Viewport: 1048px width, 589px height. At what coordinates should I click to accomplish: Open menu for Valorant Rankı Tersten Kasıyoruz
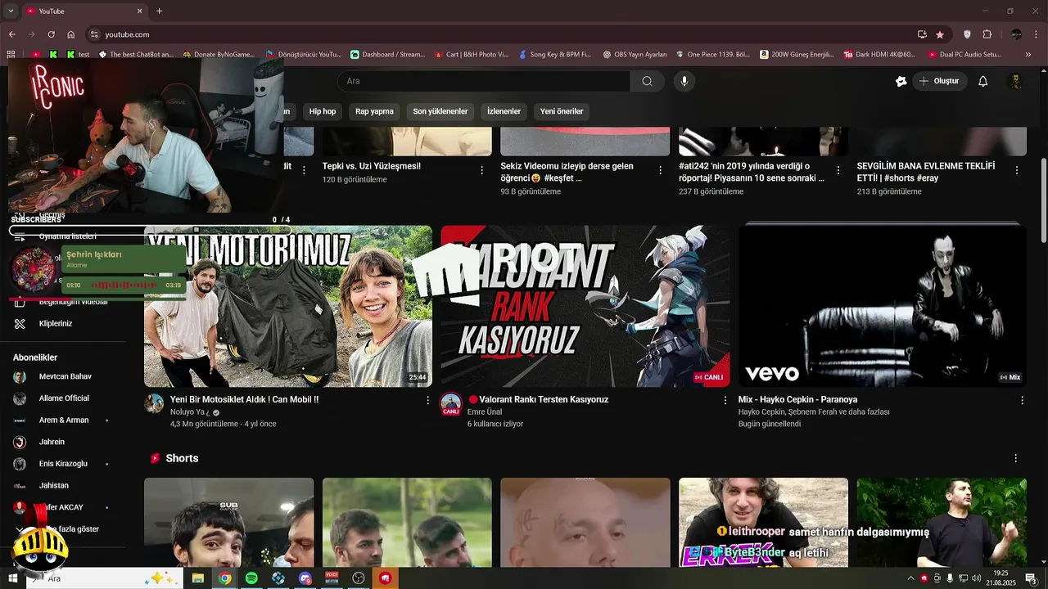point(725,401)
